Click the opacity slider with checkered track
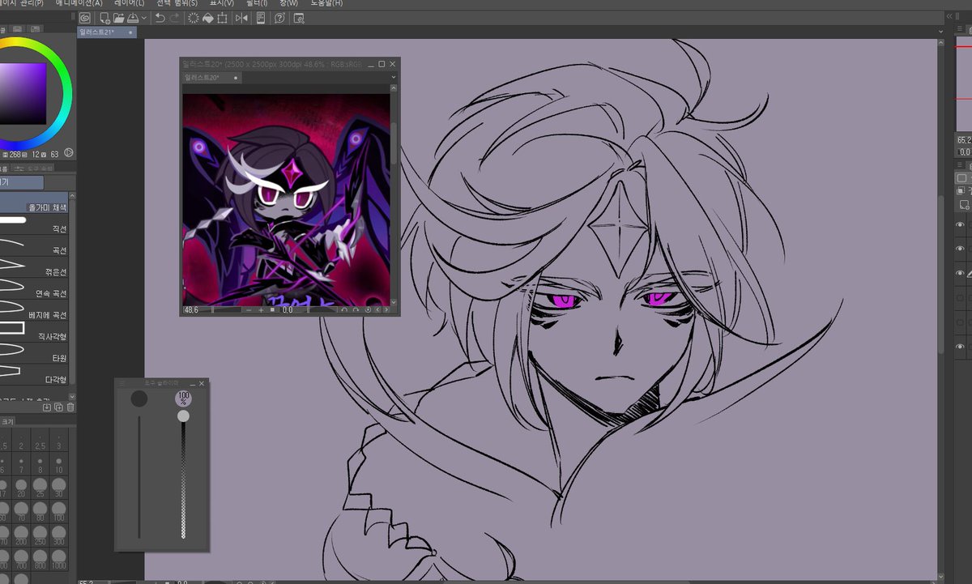This screenshot has width=972, height=584. [x=184, y=480]
